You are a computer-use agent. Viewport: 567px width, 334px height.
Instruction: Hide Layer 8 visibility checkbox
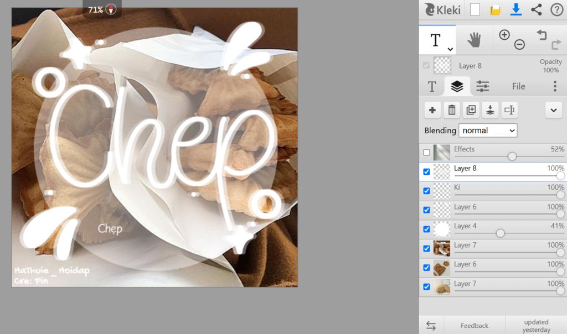pyautogui.click(x=427, y=171)
